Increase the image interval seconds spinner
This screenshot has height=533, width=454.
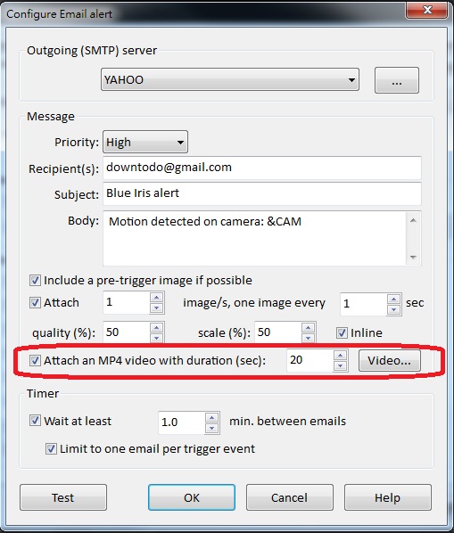click(x=394, y=299)
